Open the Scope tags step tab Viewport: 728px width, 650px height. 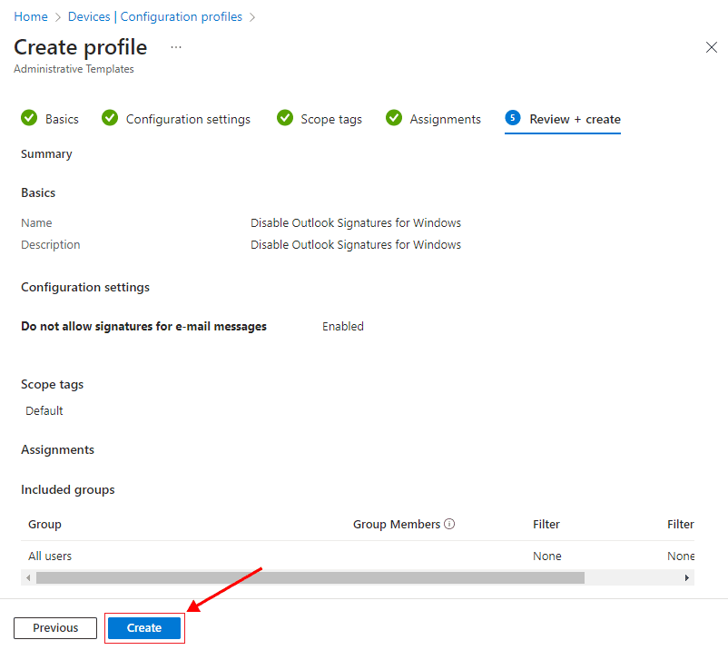tap(331, 119)
